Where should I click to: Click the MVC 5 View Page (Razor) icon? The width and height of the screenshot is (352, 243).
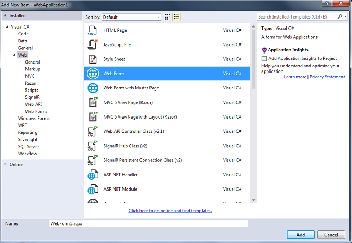tap(93, 103)
